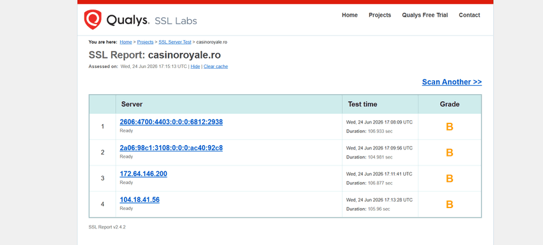Click the B grade for server 2a06:98c1
543x245 pixels.
[450, 153]
